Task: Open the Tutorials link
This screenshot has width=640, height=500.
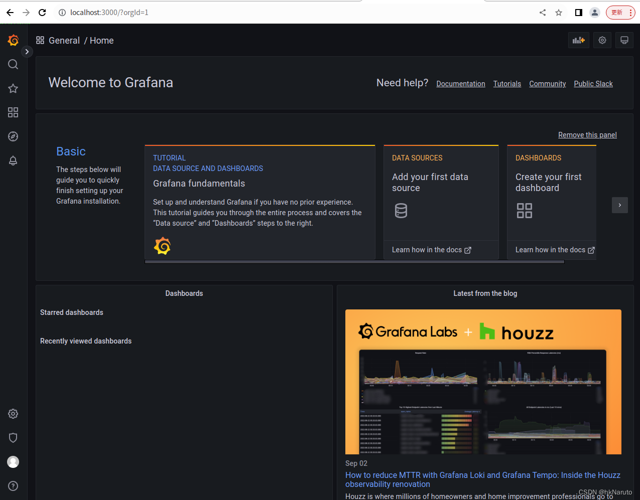Action: (507, 84)
